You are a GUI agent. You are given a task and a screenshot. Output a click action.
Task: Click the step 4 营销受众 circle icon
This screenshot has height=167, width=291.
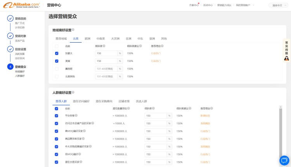[x=10, y=67]
